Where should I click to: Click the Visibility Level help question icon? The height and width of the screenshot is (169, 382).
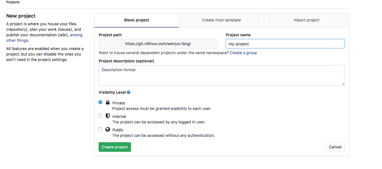129,93
